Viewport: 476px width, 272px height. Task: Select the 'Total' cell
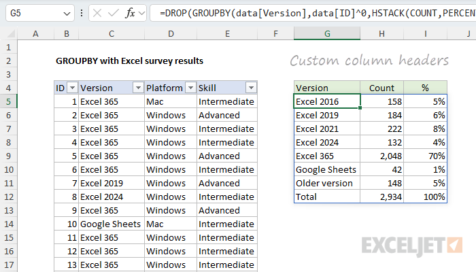pos(327,197)
